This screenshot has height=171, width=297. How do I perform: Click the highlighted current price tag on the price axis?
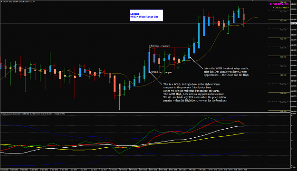coord(294,23)
